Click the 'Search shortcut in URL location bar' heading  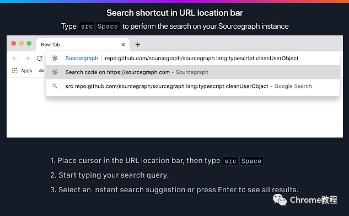pyautogui.click(x=174, y=13)
